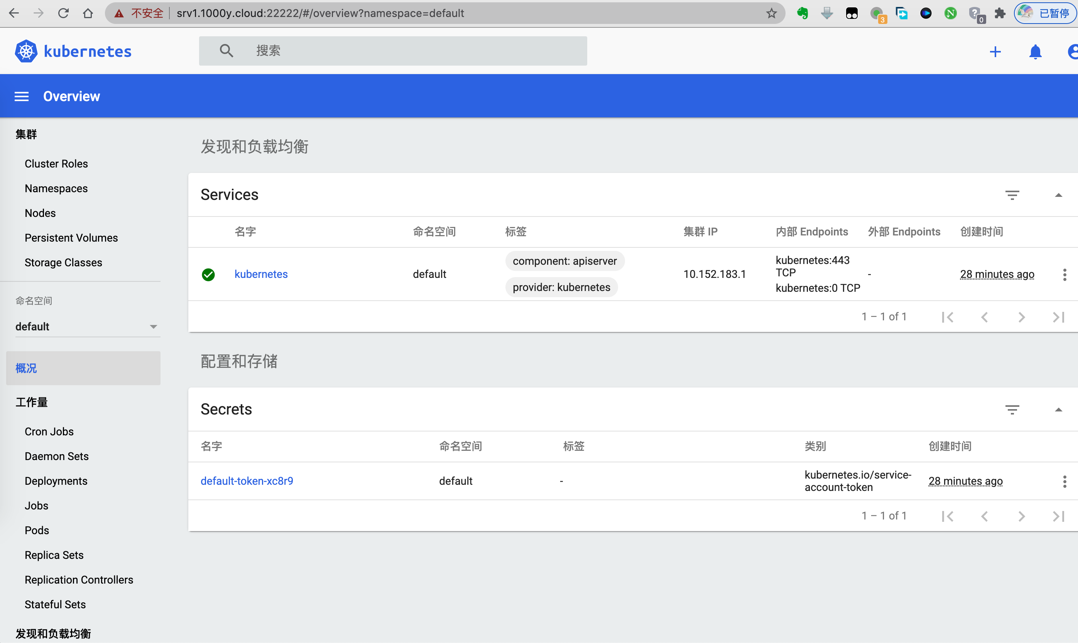
Task: Click the 发现和负载均衡 sidebar heading
Action: (53, 633)
